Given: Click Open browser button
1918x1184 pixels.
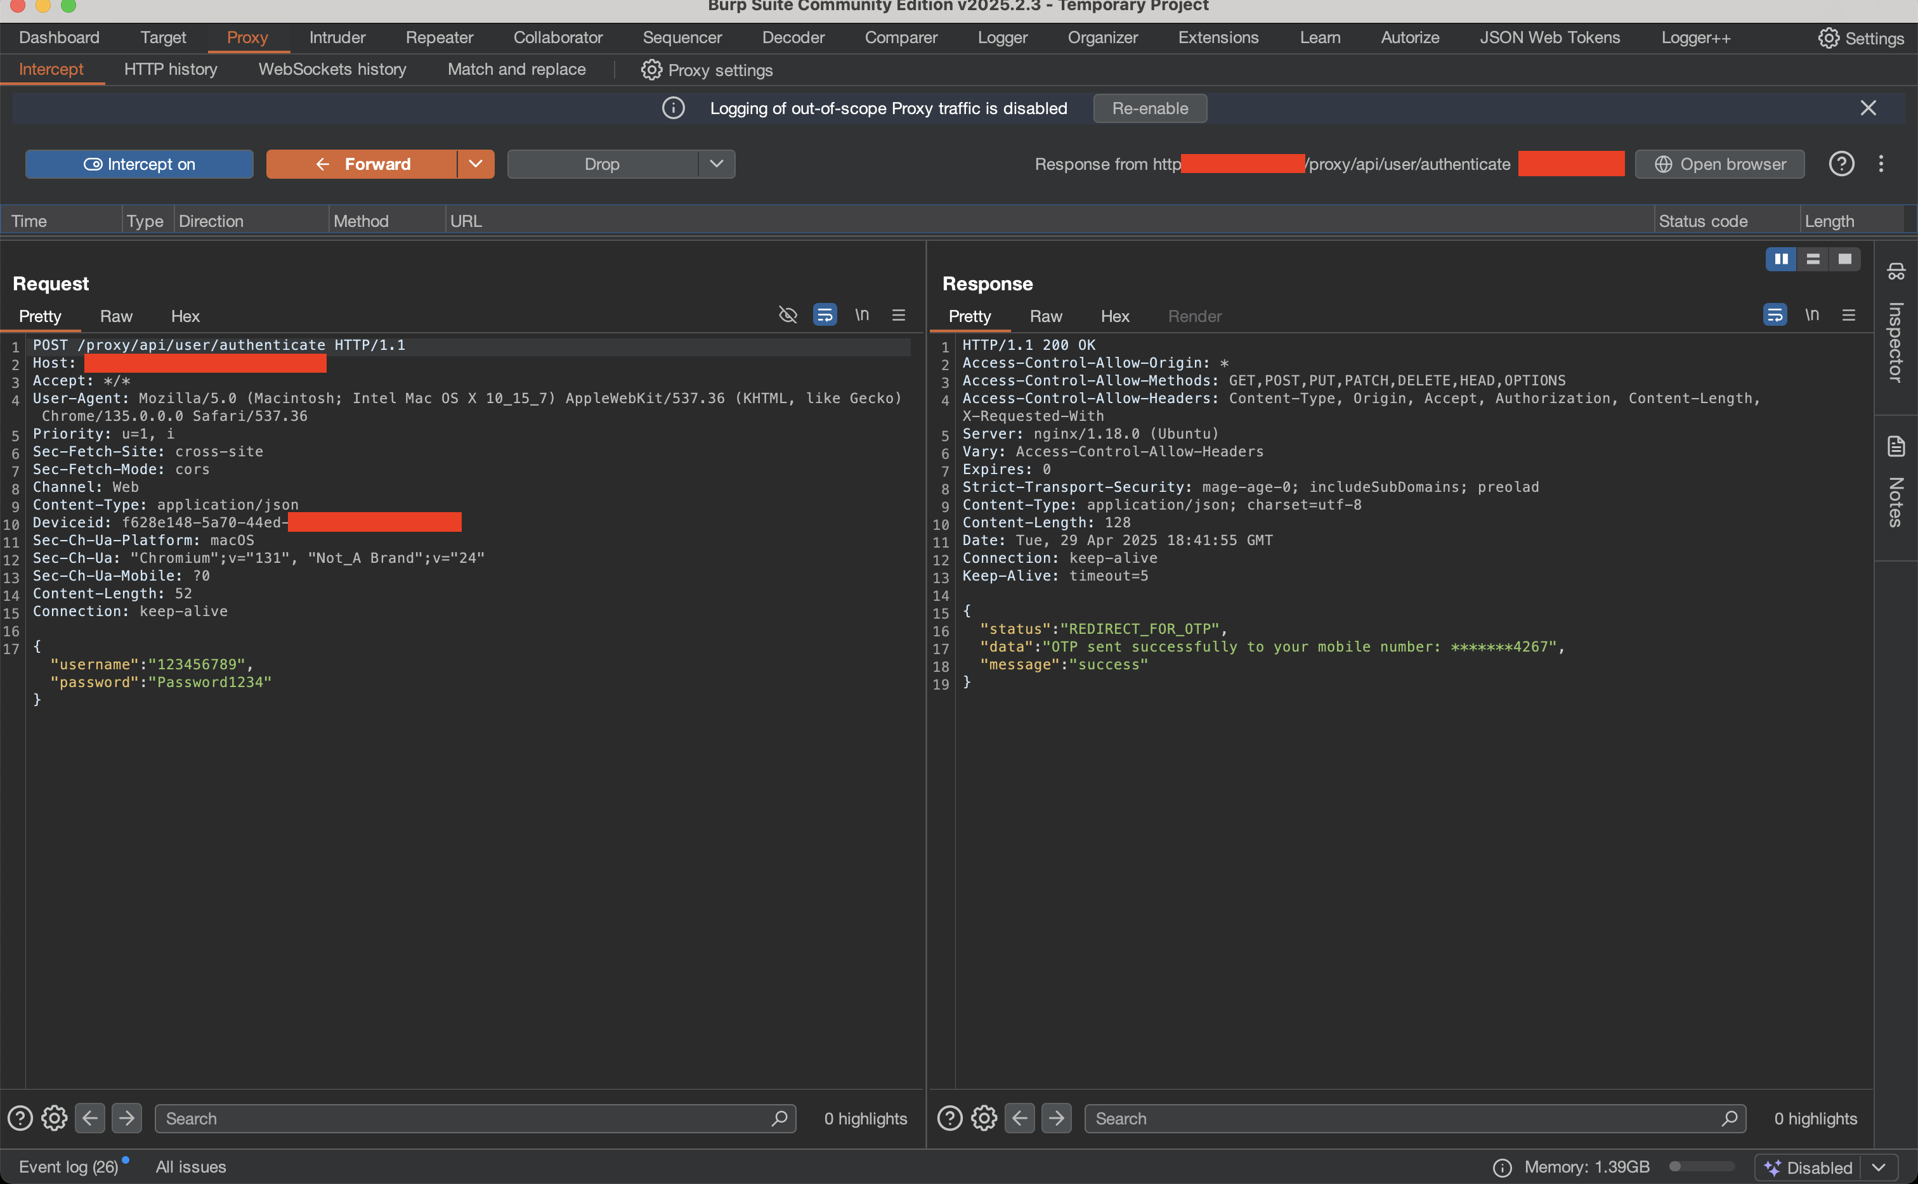Looking at the screenshot, I should (1719, 164).
